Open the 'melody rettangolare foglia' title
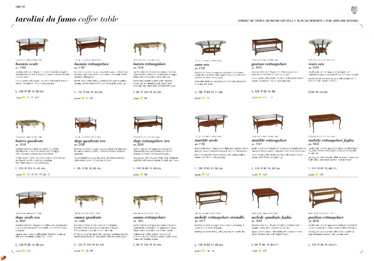This screenshot has width=374, height=261. 331,140
